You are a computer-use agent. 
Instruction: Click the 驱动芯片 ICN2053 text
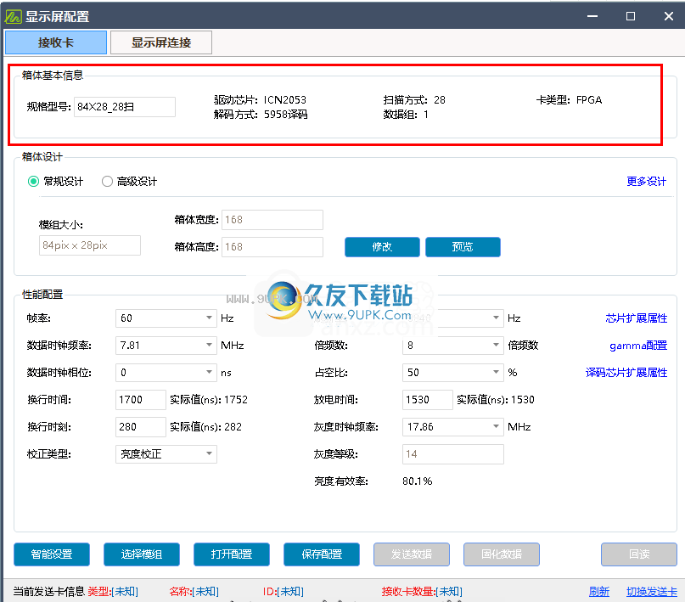[x=260, y=100]
